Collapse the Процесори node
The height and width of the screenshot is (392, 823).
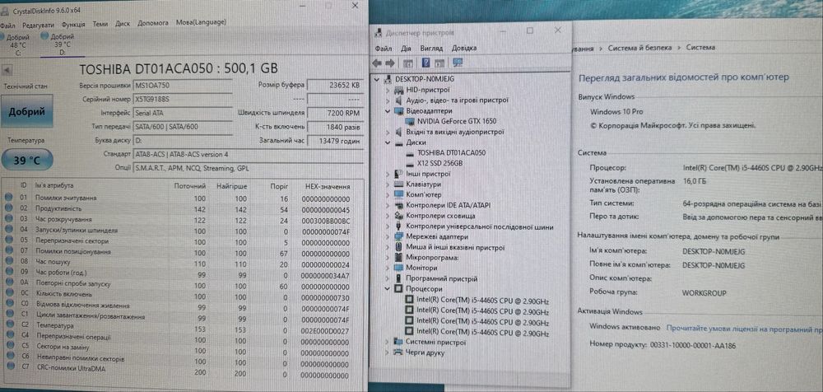coord(388,289)
